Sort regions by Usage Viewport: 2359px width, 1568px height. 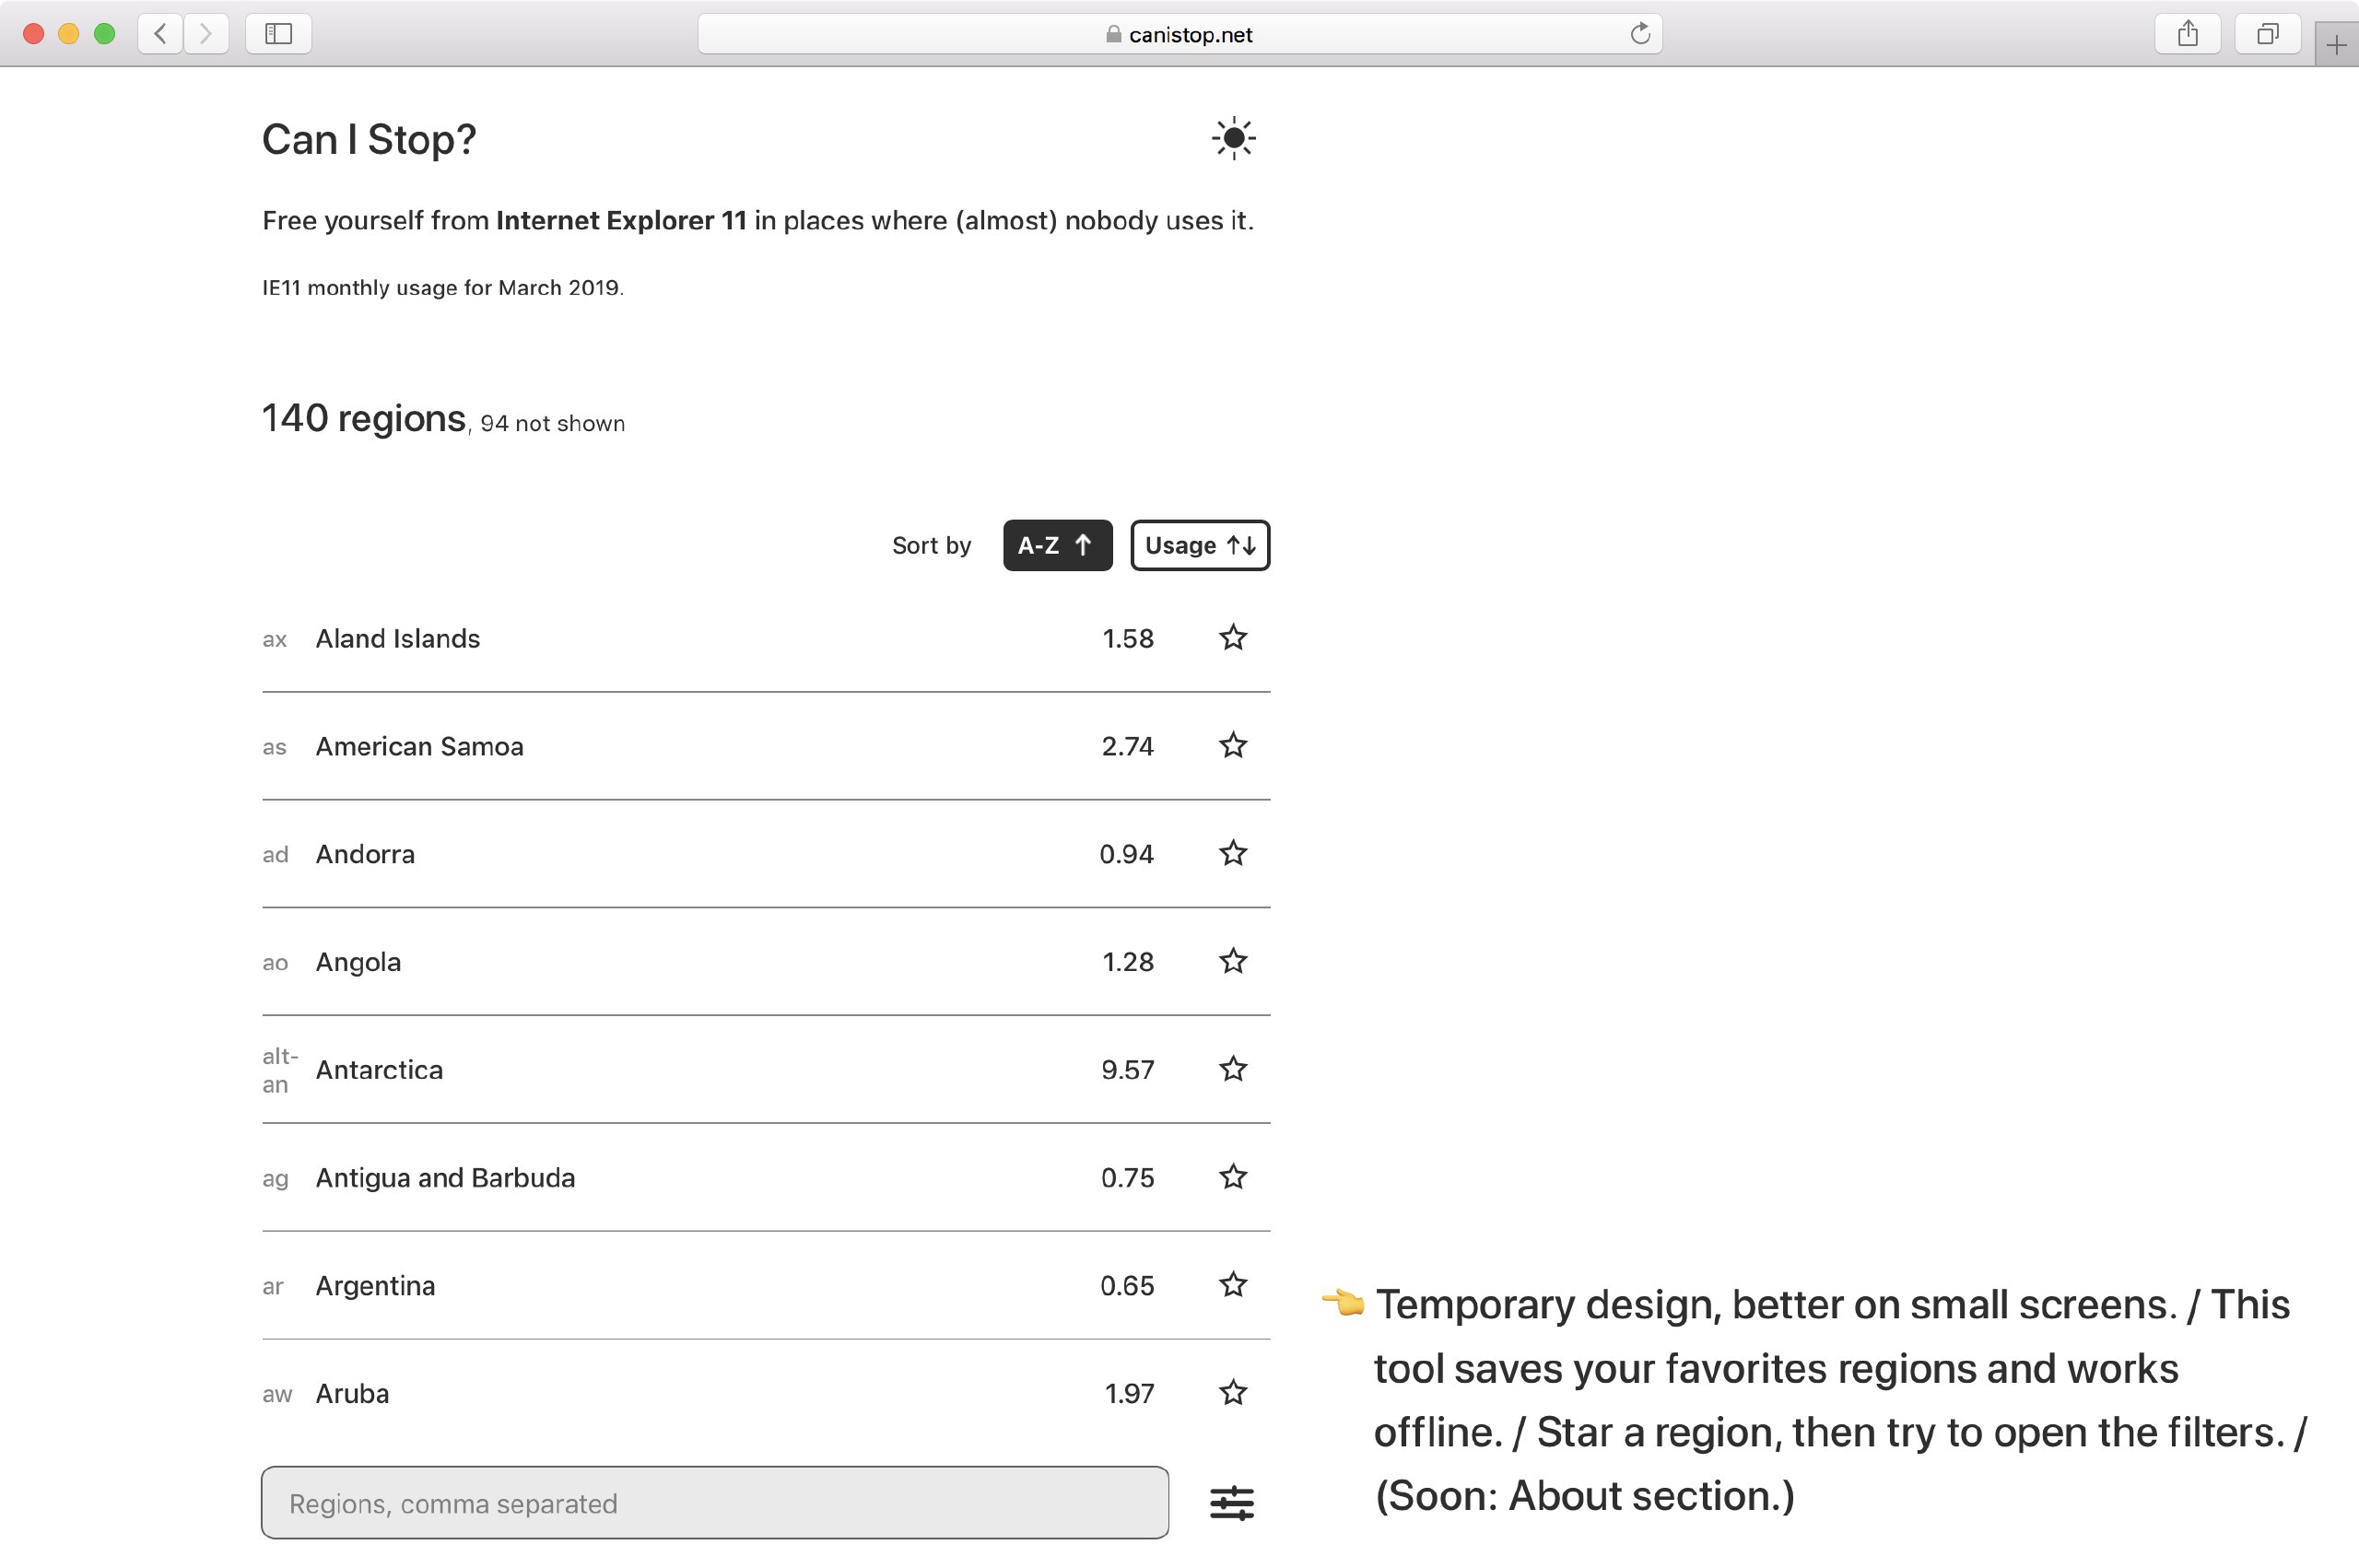tap(1200, 545)
